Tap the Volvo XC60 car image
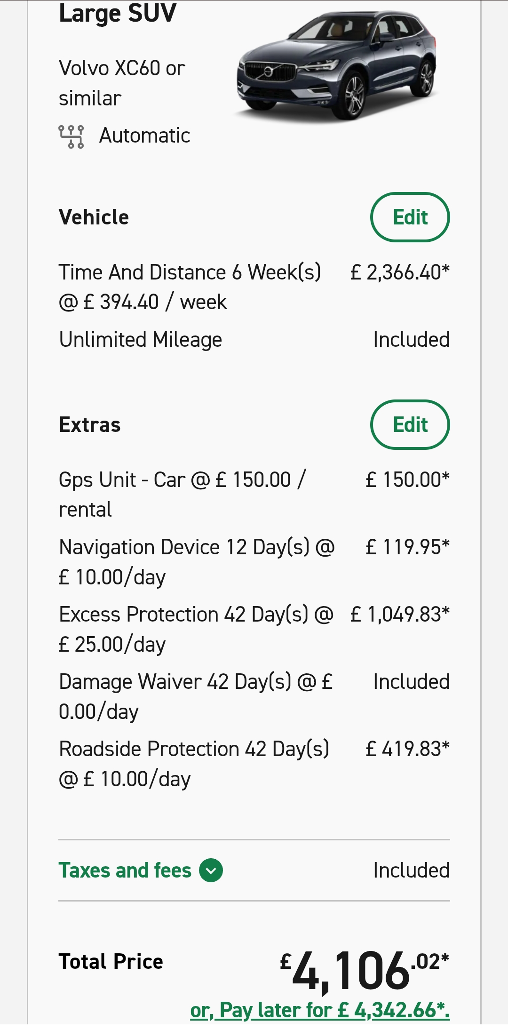 (x=337, y=66)
